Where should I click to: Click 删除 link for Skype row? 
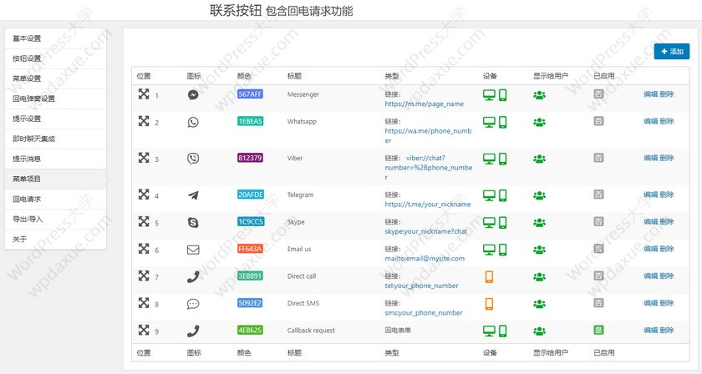pos(667,222)
